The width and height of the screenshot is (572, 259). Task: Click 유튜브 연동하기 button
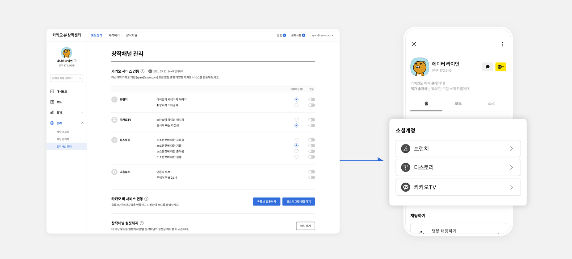[x=267, y=201]
